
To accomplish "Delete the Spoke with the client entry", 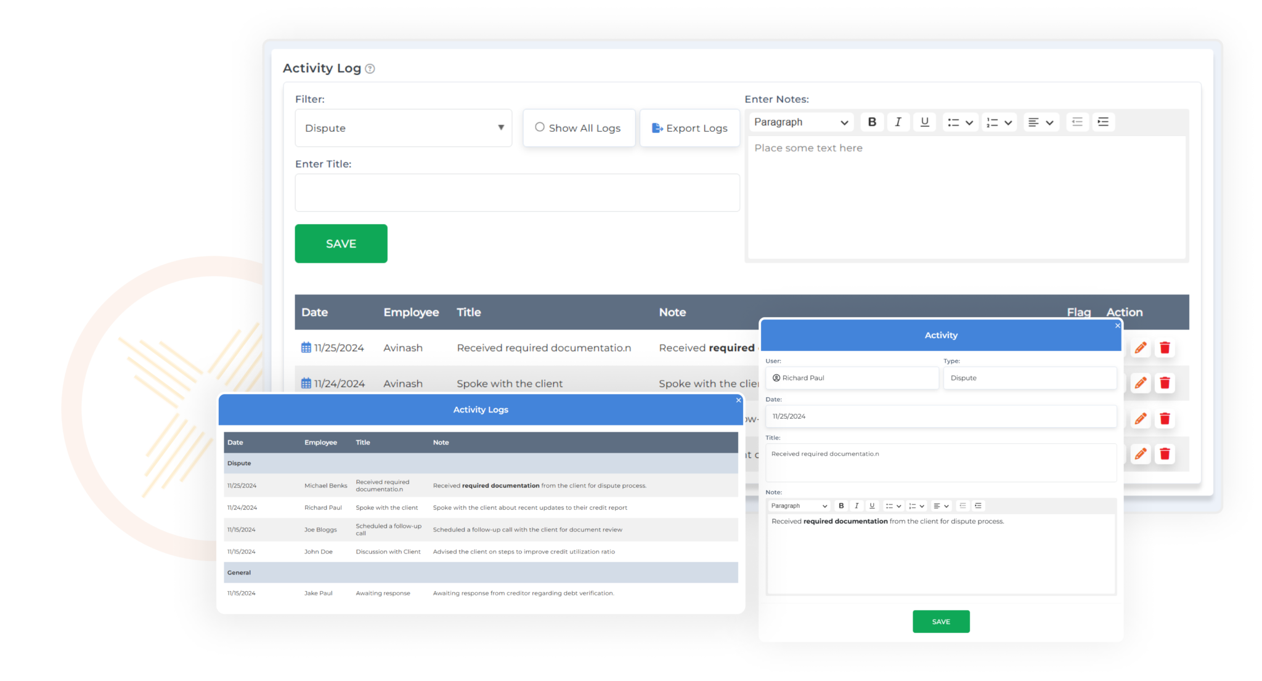I will coord(1165,382).
